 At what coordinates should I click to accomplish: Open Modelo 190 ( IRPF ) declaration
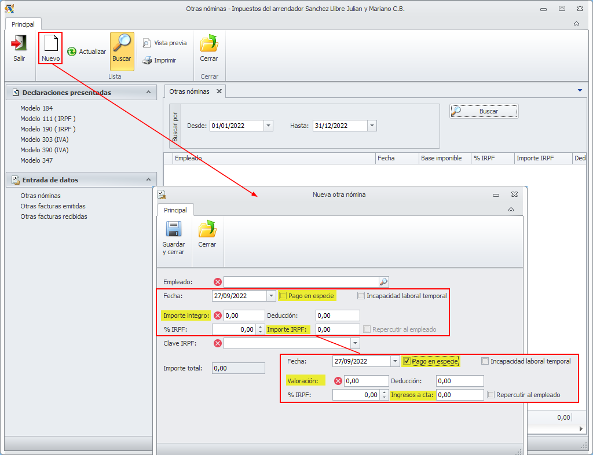tap(48, 129)
